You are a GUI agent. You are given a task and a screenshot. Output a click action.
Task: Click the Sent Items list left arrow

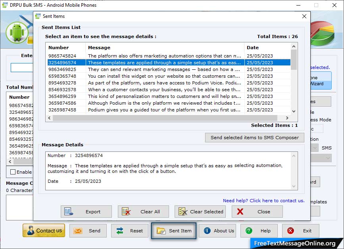pos(49,118)
